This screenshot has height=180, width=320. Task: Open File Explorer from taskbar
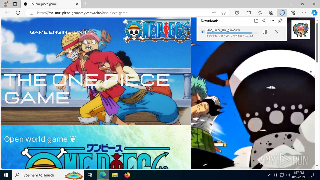[x=115, y=175]
